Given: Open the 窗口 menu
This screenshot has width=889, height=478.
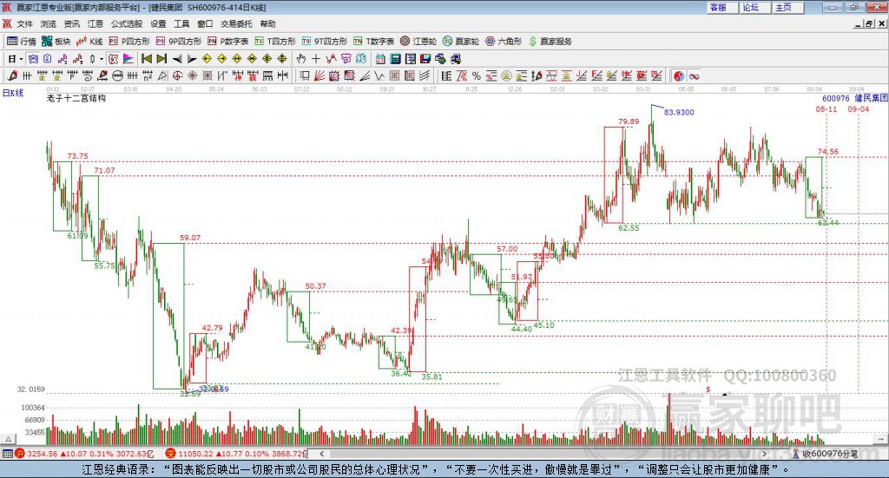Looking at the screenshot, I should pyautogui.click(x=205, y=23).
